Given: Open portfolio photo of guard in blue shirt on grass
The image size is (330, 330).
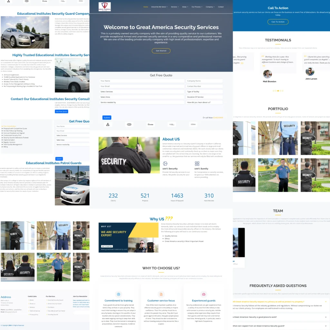Looking at the screenshot, I should coord(278,175).
